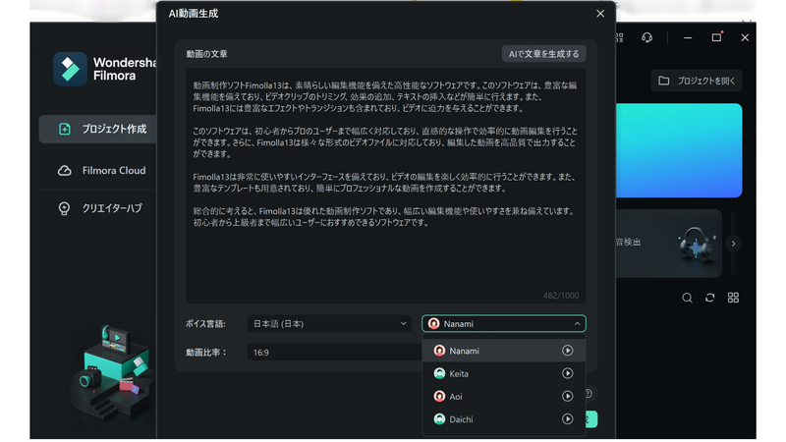
Task: Click the folder icon on プロジェクトを開く
Action: [664, 81]
